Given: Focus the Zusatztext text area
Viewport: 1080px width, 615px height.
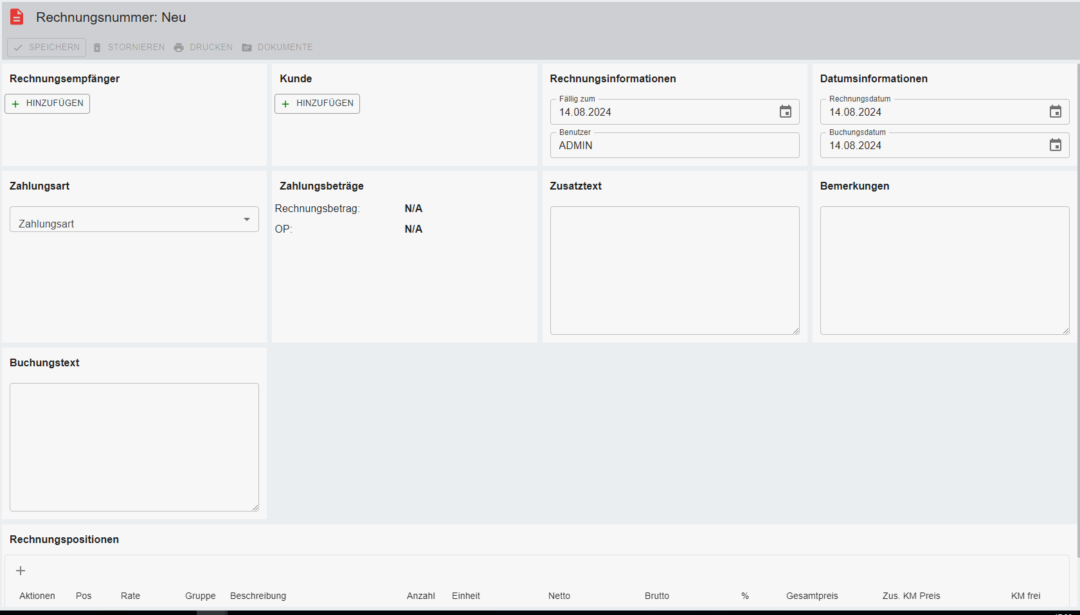Looking at the screenshot, I should pos(674,270).
